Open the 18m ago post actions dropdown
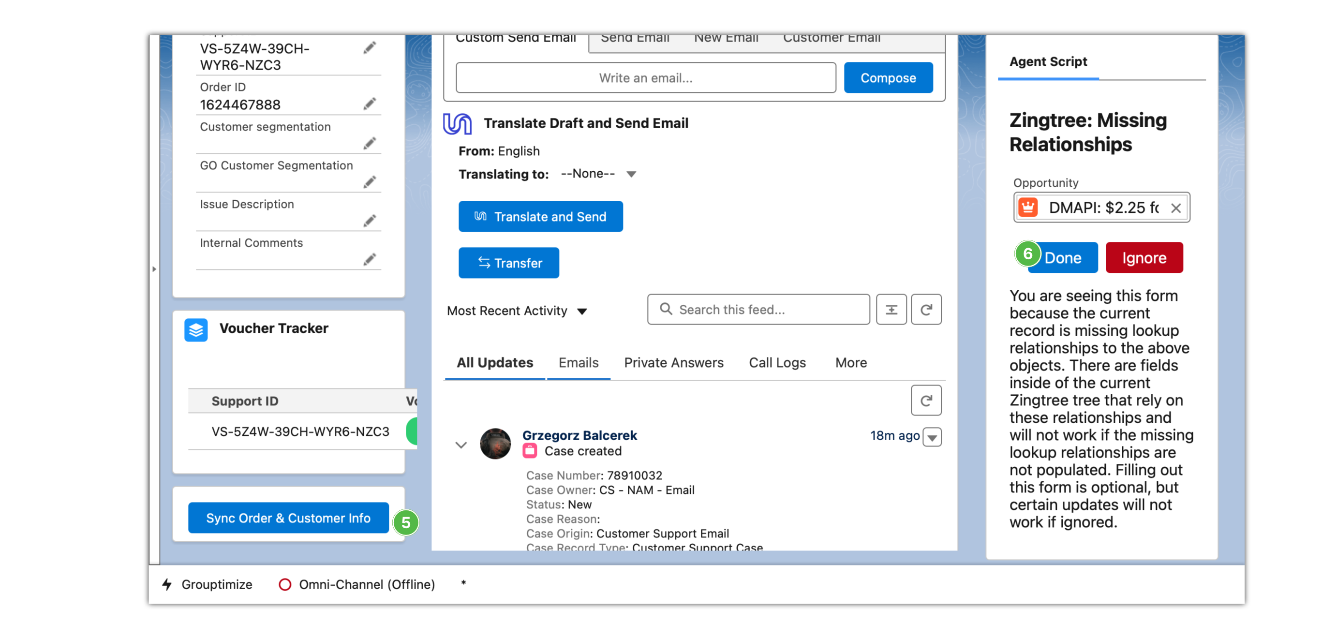This screenshot has height=639, width=1322. (932, 437)
